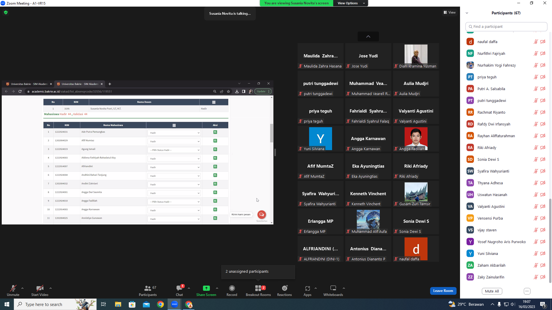
Task: Open Task View from taskbar
Action: [x=103, y=304]
